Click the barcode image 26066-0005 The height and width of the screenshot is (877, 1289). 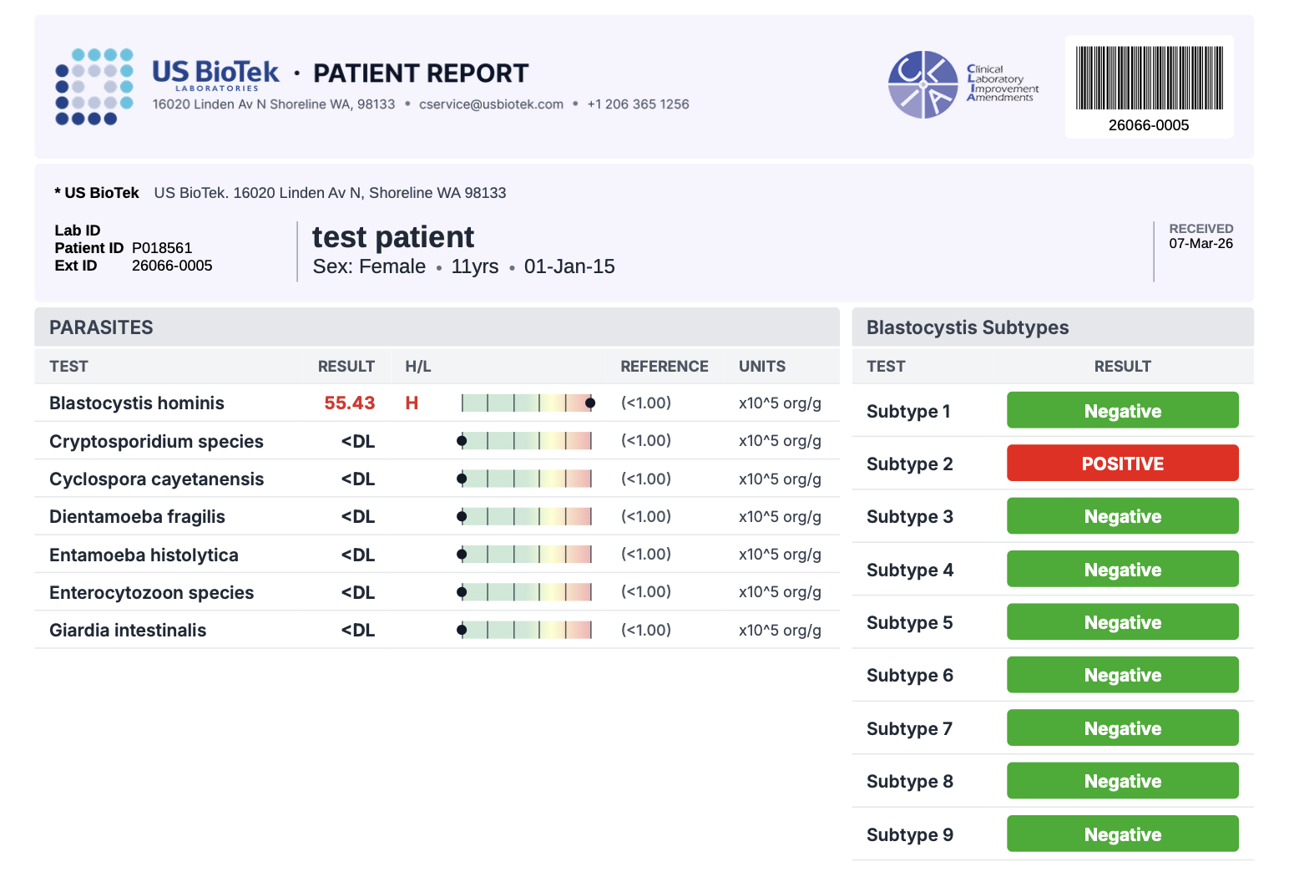pos(1149,79)
